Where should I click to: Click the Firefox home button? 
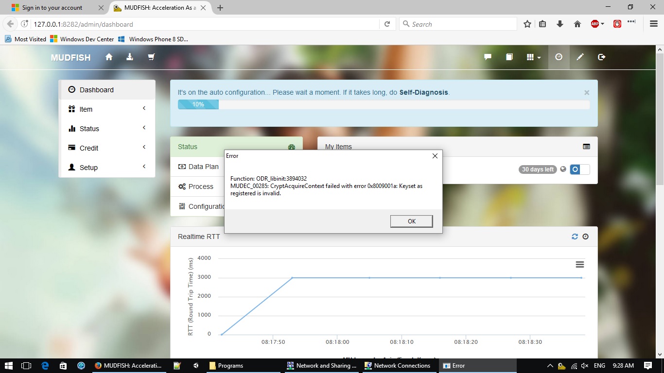pos(577,24)
